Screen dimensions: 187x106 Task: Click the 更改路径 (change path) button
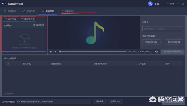pyautogui.click(x=100, y=101)
